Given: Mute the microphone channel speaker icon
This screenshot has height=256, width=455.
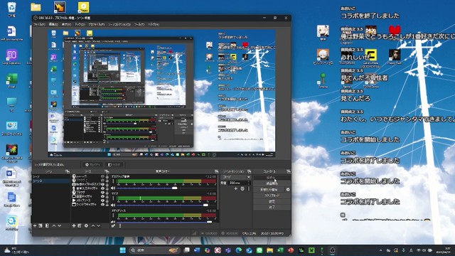Looking at the screenshot, I should click(x=113, y=205).
